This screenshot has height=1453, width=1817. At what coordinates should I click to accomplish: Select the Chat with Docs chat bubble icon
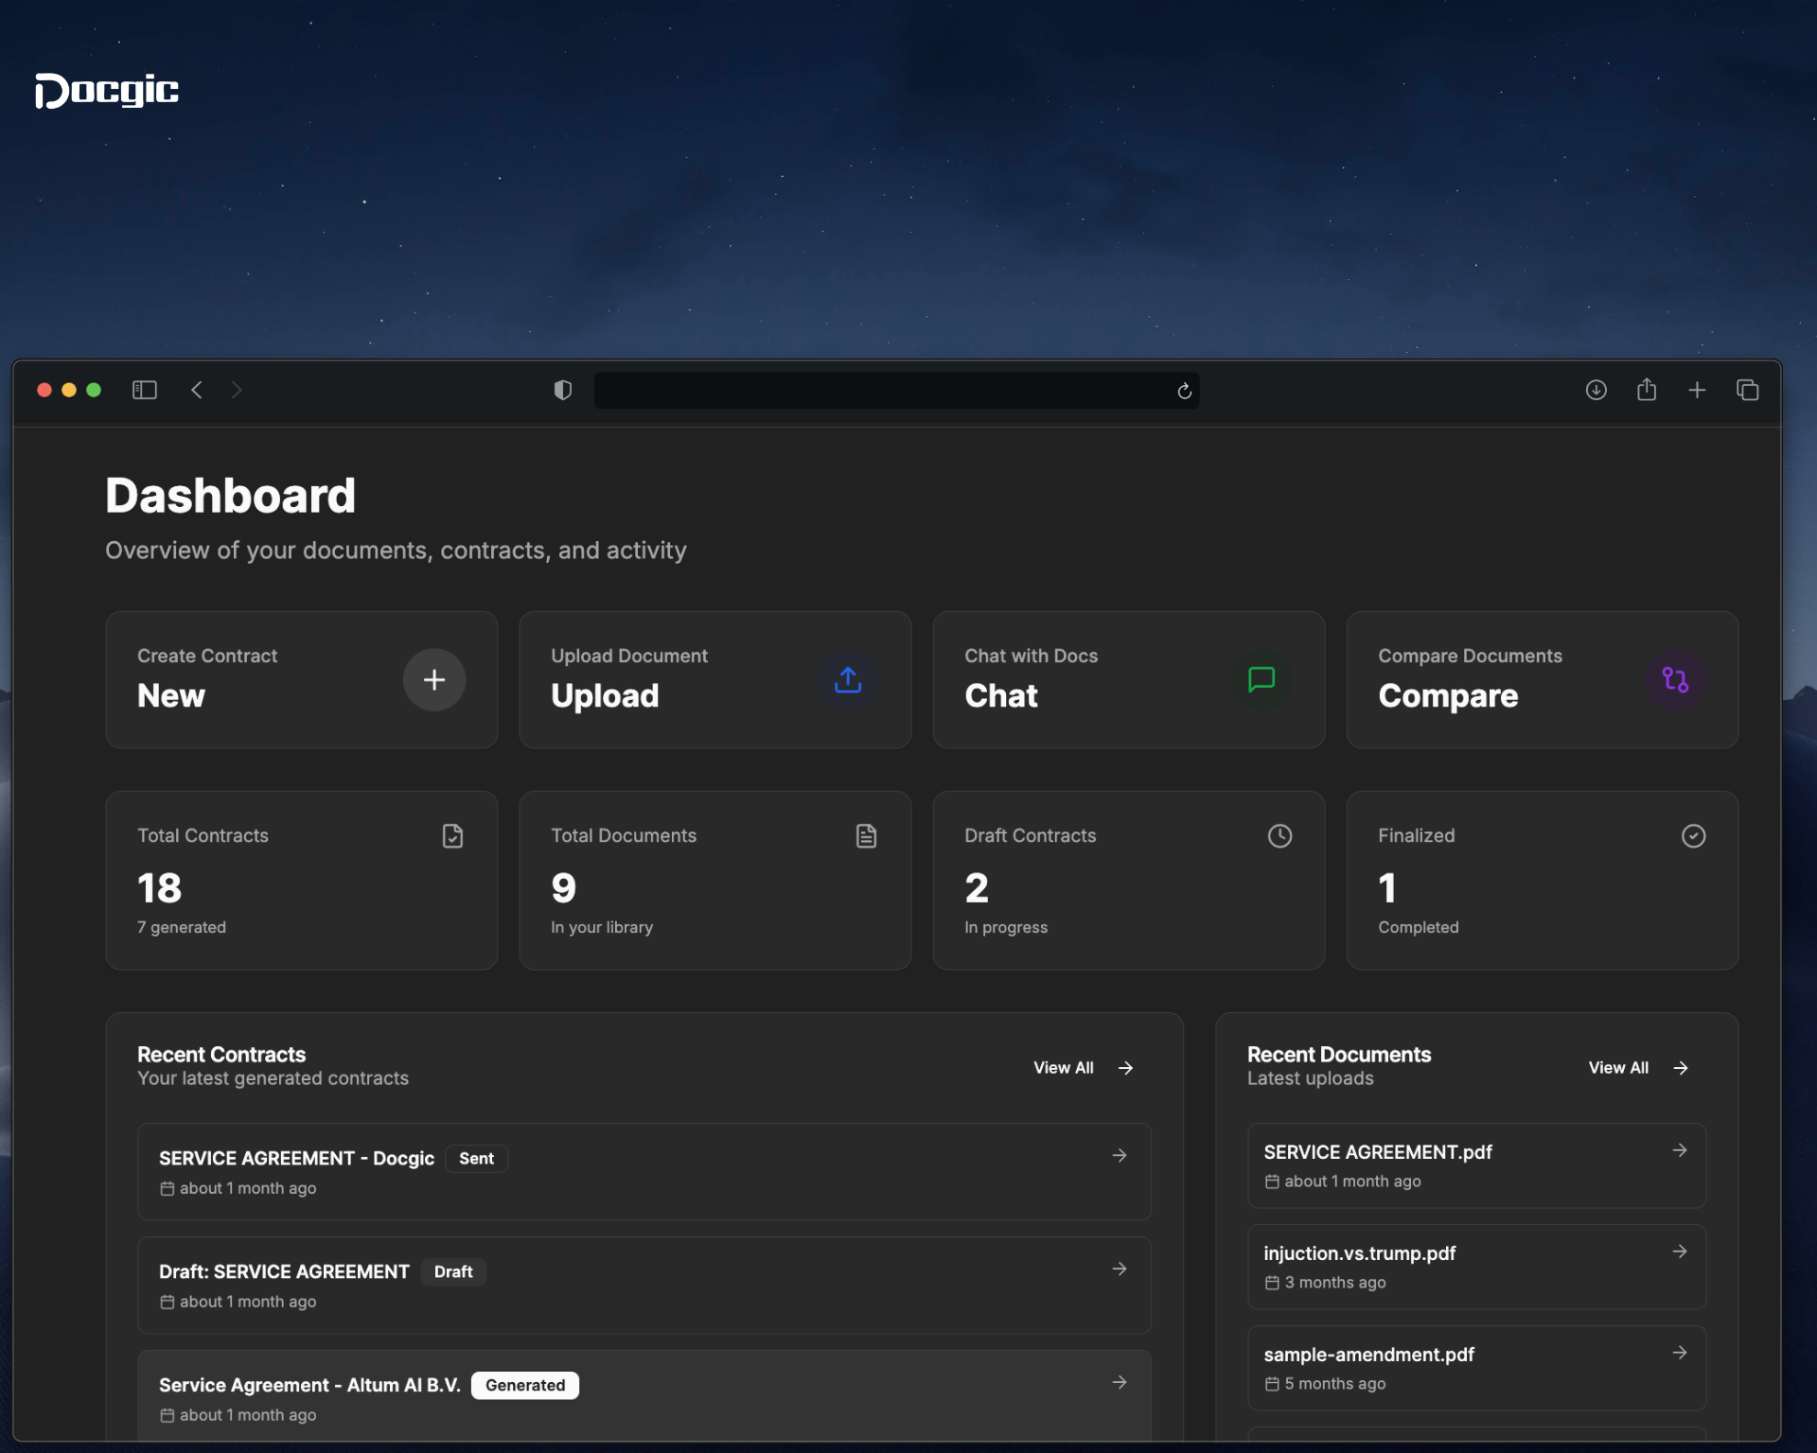(1261, 679)
